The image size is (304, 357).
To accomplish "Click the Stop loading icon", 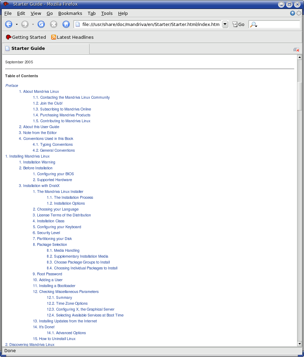I will [53, 24].
